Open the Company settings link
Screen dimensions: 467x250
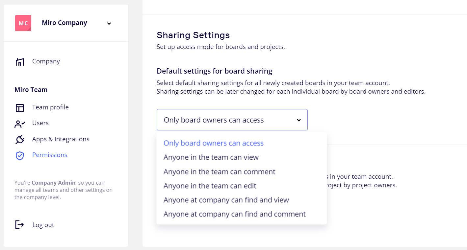point(46,61)
